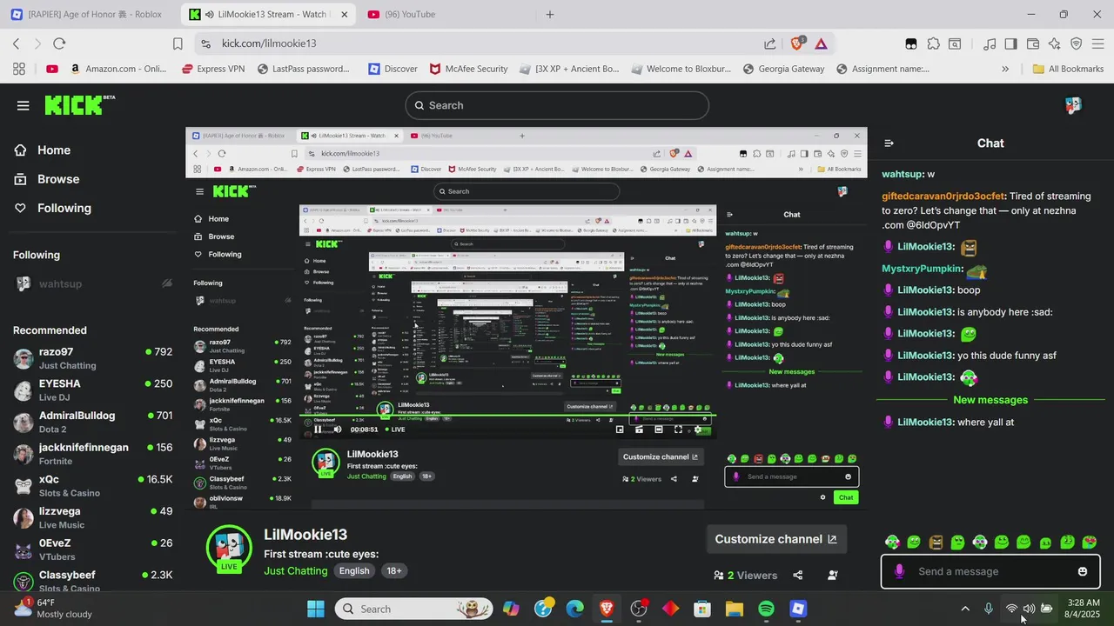The width and height of the screenshot is (1114, 626).
Task: Click the purple identity badge in message box
Action: (x=899, y=571)
